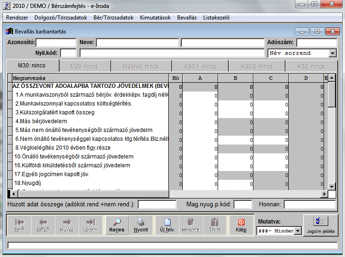Switch to the M30: nincs tab
The height and width of the screenshot is (257, 345).
click(x=32, y=66)
